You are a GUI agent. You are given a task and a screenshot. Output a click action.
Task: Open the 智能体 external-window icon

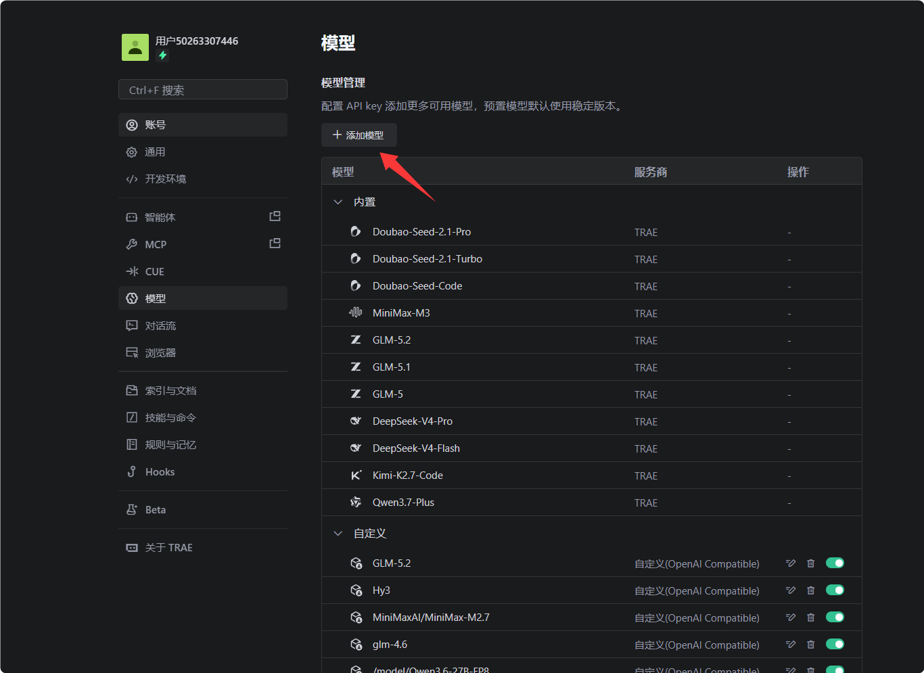click(275, 216)
